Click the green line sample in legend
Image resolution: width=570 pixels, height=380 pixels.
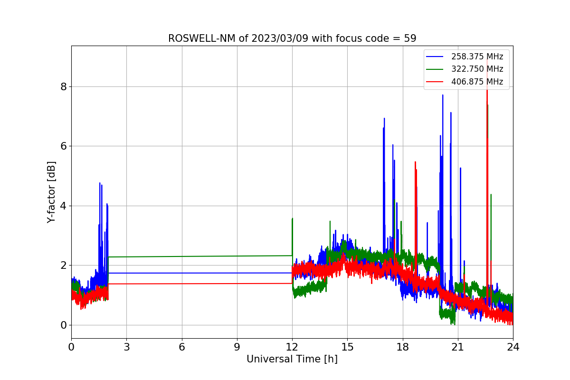[435, 69]
